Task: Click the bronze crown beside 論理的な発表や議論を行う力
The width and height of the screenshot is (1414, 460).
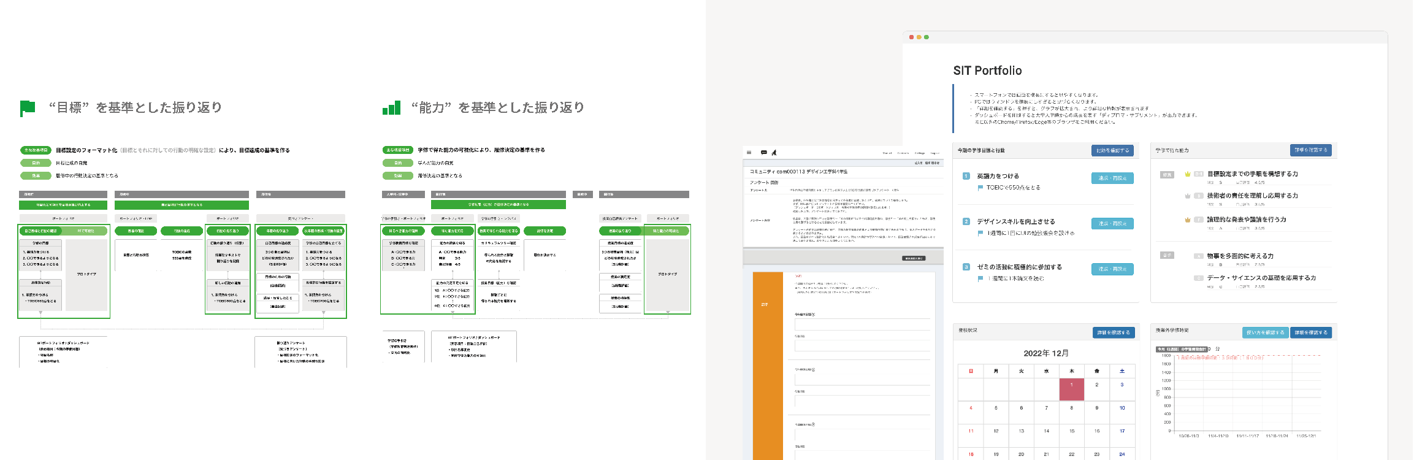Action: pos(1188,220)
